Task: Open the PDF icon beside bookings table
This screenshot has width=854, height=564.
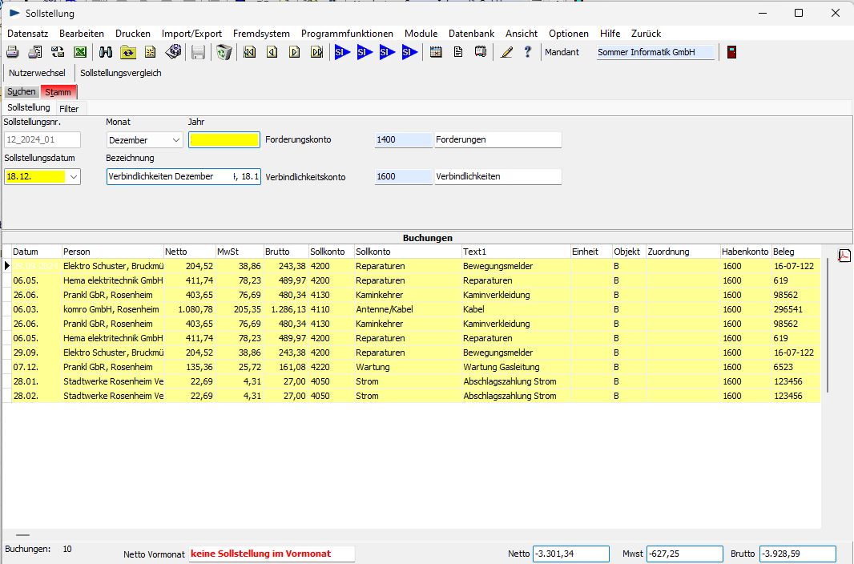Action: point(844,256)
